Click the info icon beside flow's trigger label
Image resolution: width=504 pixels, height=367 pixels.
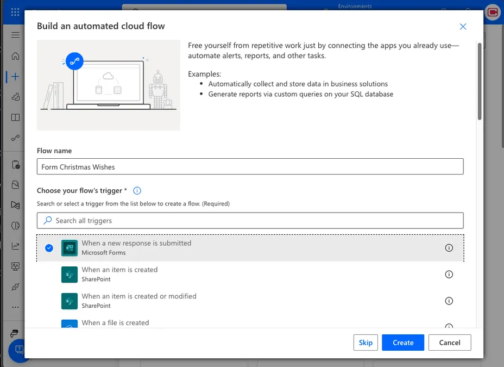[x=137, y=190]
